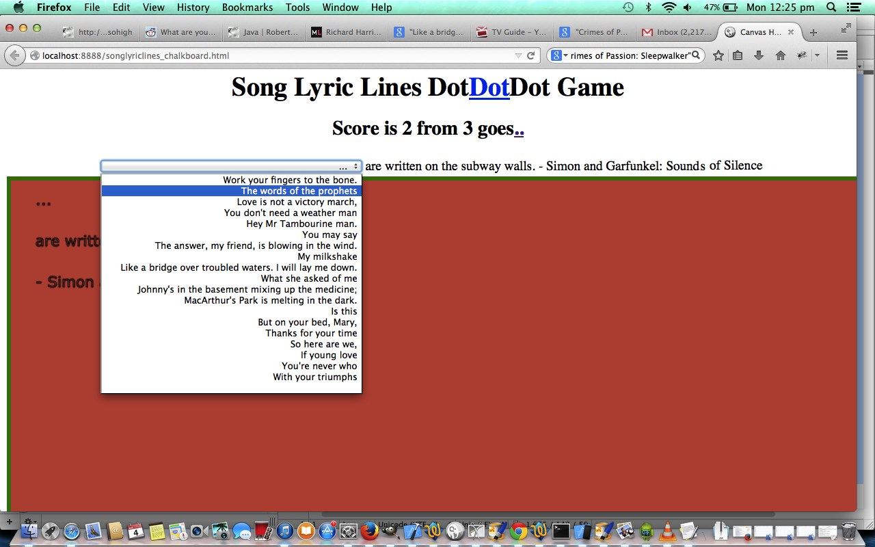The image size is (875, 547).
Task: Open a new tab with plus button
Action: tap(813, 32)
